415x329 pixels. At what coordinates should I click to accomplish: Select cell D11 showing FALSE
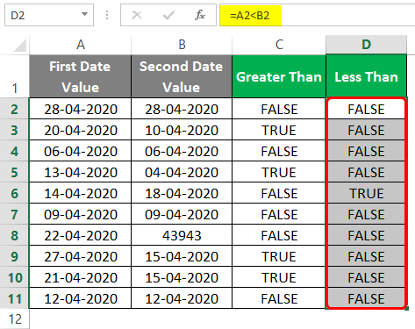pos(366,298)
